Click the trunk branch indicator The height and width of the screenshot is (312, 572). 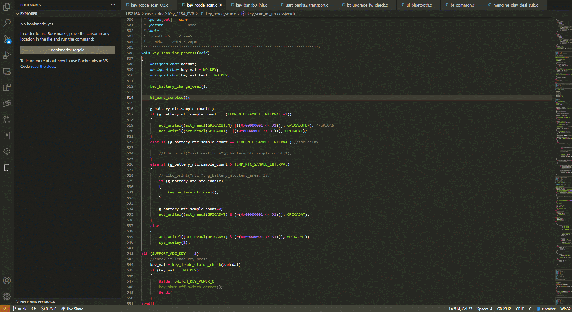[x=20, y=309]
